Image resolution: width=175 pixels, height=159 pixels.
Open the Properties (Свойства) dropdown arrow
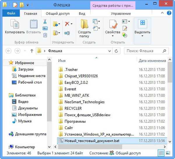[113, 36]
